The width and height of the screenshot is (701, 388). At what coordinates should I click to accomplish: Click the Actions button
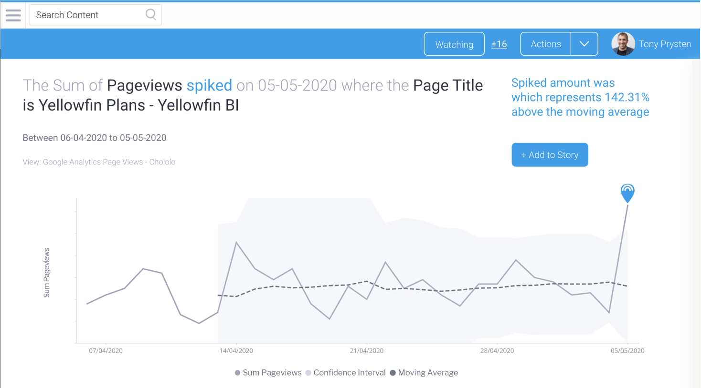(545, 44)
